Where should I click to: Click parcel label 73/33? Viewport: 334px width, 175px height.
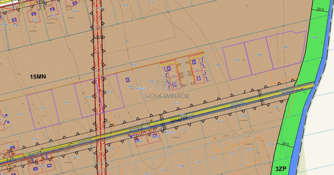249,149
